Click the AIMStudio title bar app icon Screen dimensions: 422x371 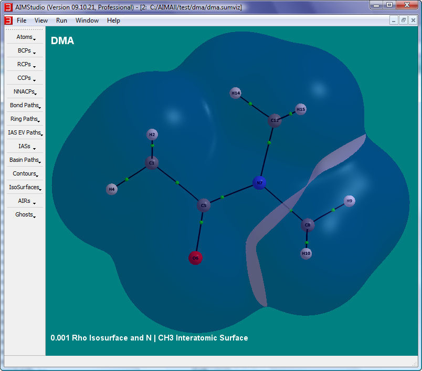click(x=8, y=7)
